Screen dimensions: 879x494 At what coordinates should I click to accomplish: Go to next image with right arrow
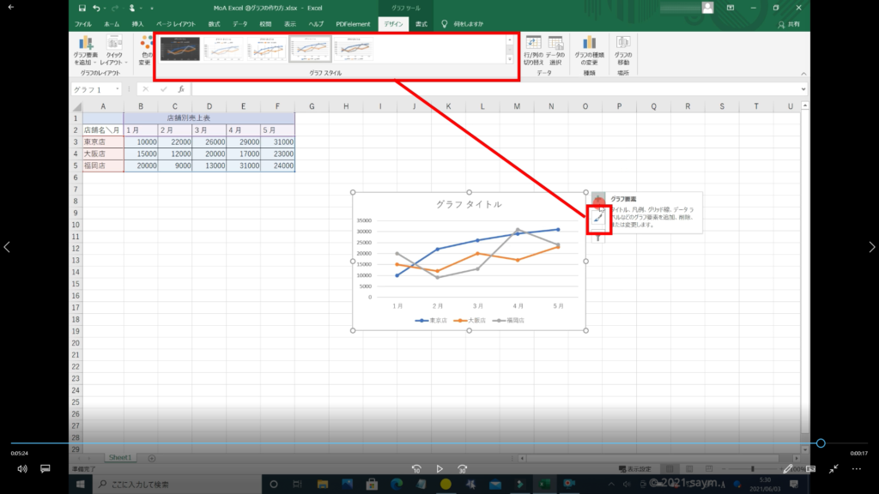coord(871,247)
